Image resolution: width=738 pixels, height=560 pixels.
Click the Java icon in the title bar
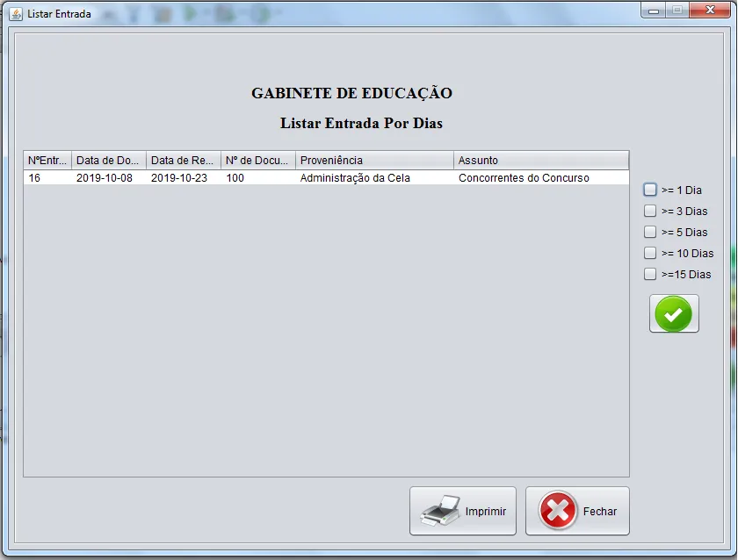(16, 14)
